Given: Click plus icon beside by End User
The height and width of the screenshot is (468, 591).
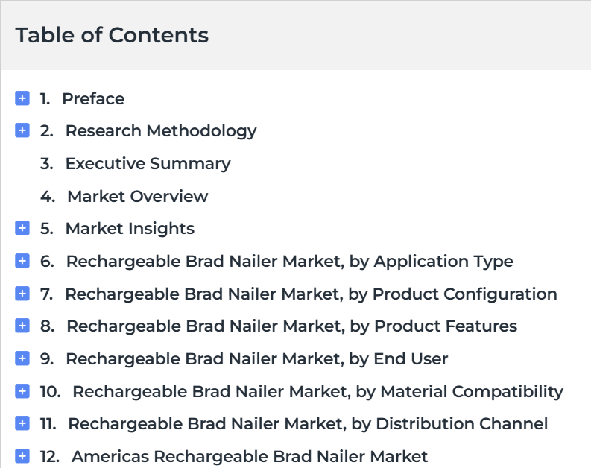Looking at the screenshot, I should point(22,358).
